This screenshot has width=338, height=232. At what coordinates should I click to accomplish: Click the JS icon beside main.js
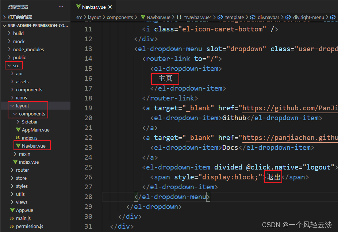point(12,218)
